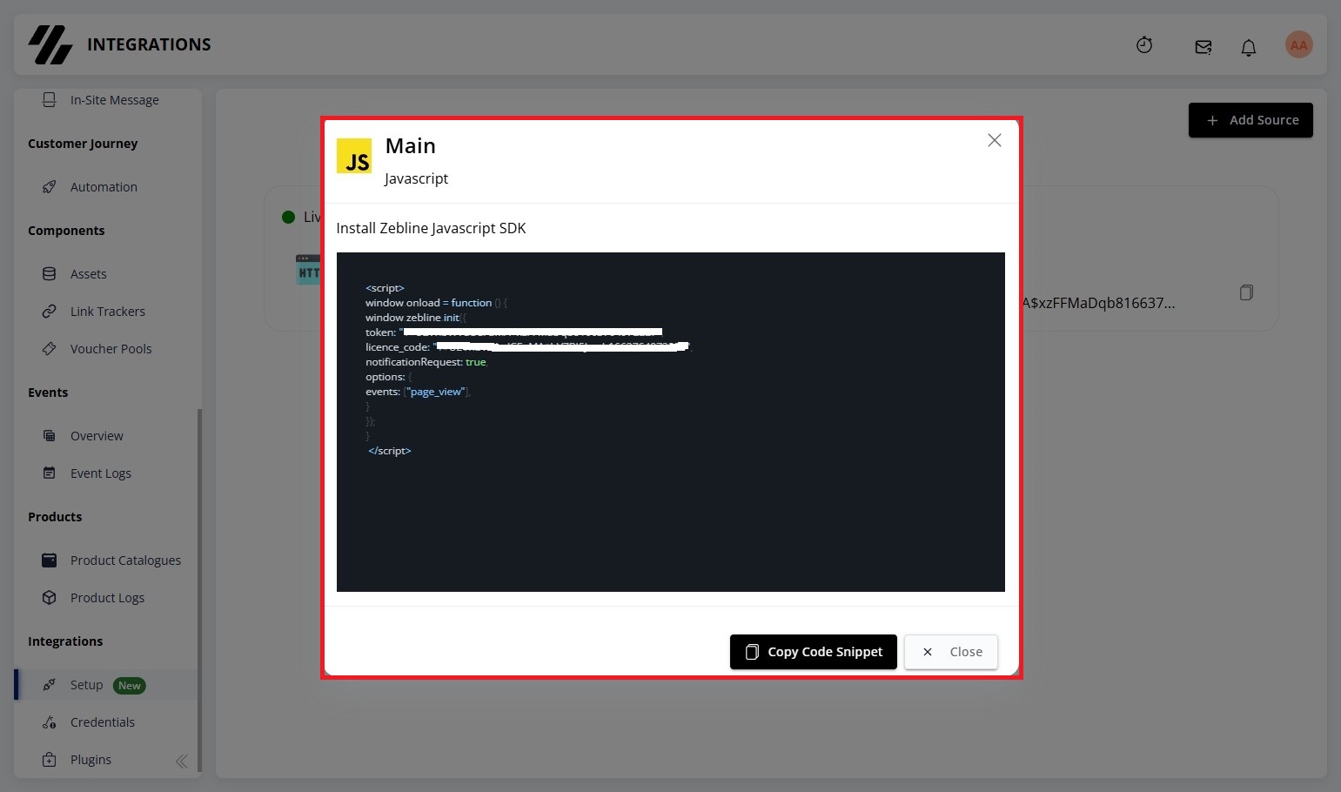Open In-Site Message menu item
The image size is (1341, 792).
click(x=115, y=100)
